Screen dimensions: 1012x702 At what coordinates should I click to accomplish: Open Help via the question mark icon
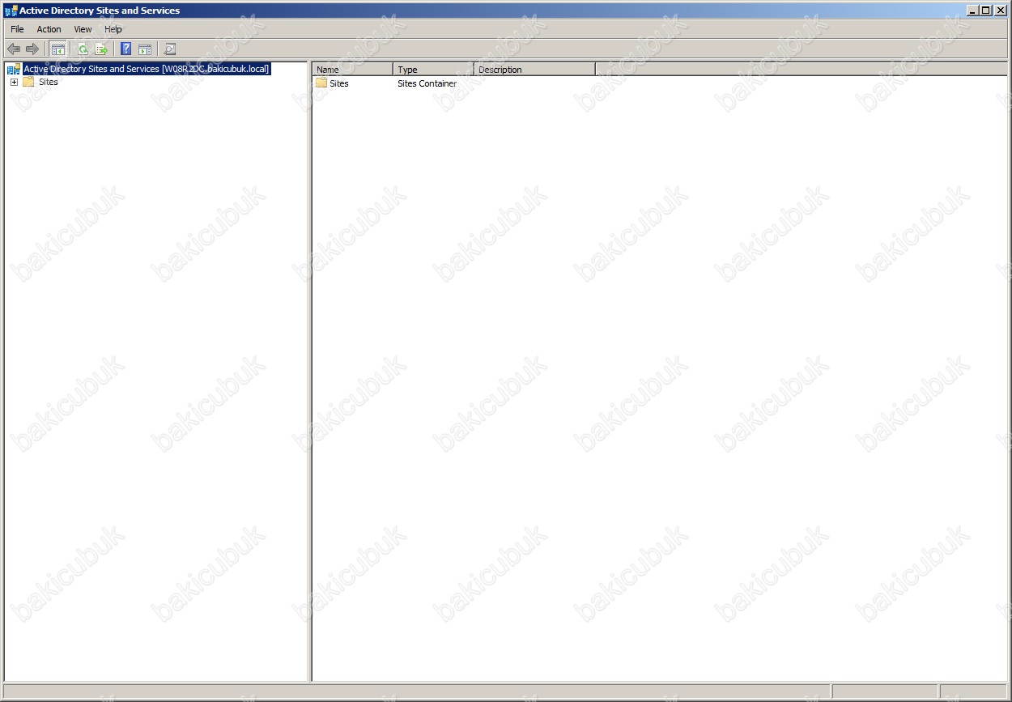tap(126, 49)
